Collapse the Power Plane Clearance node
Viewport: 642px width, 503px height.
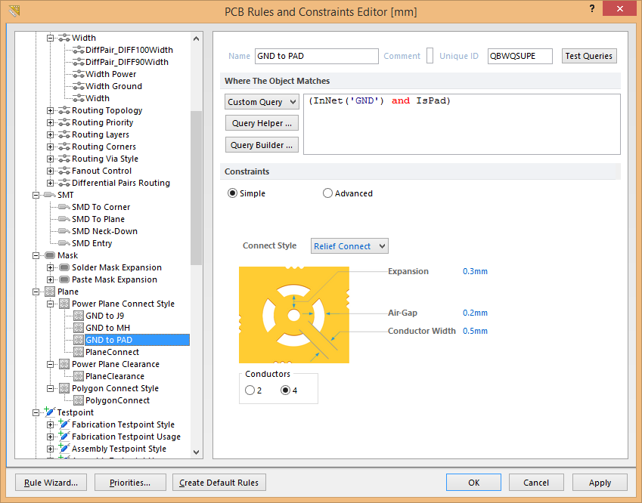pos(50,364)
